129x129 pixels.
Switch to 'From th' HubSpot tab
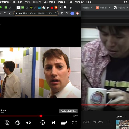point(102,8)
